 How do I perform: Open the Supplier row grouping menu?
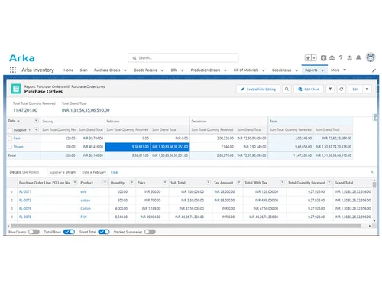(x=36, y=130)
